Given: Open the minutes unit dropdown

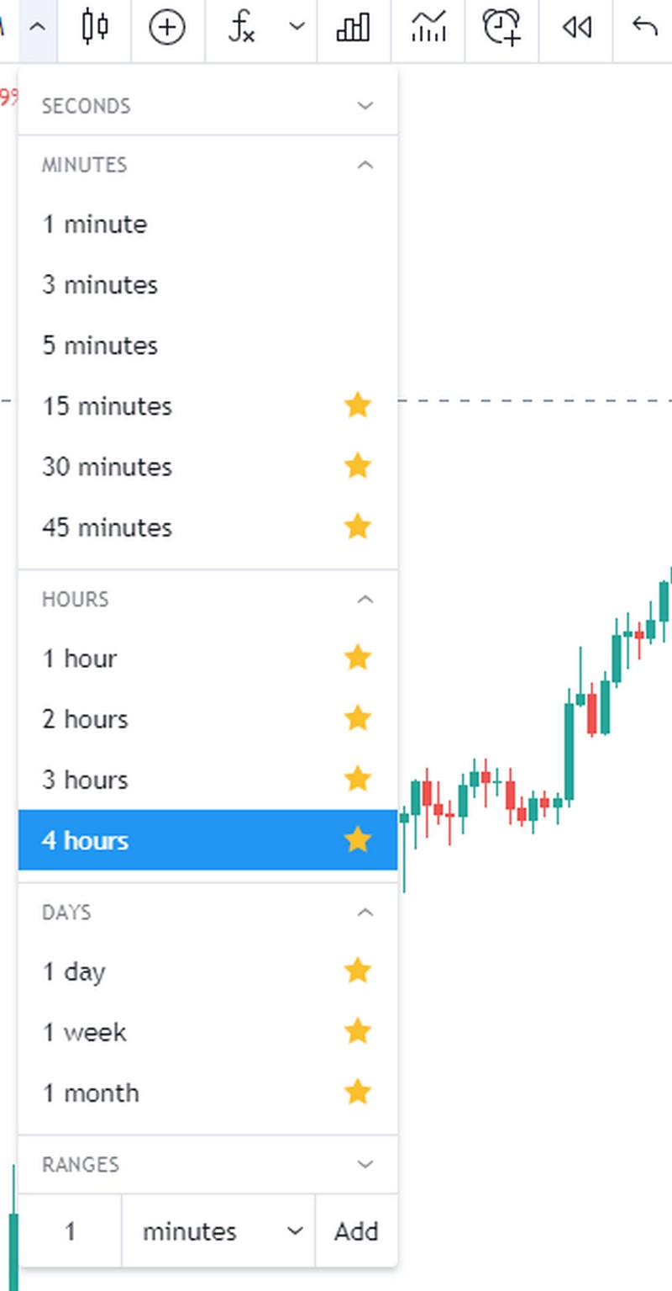Looking at the screenshot, I should click(218, 1231).
